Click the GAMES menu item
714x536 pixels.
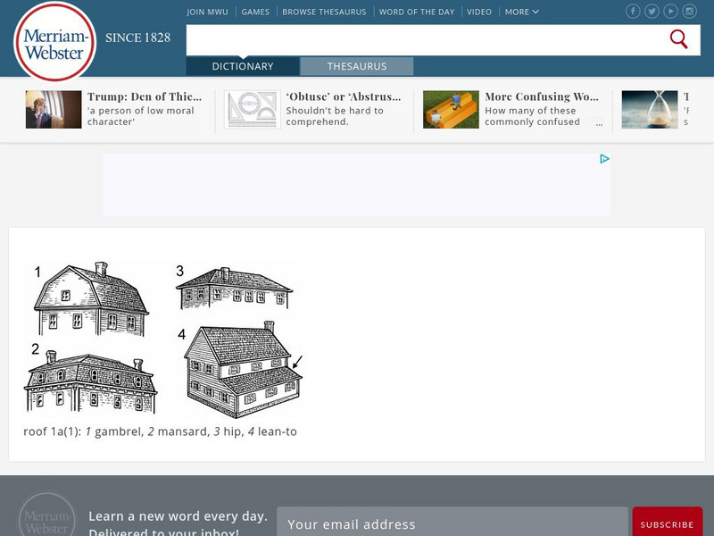tap(255, 12)
